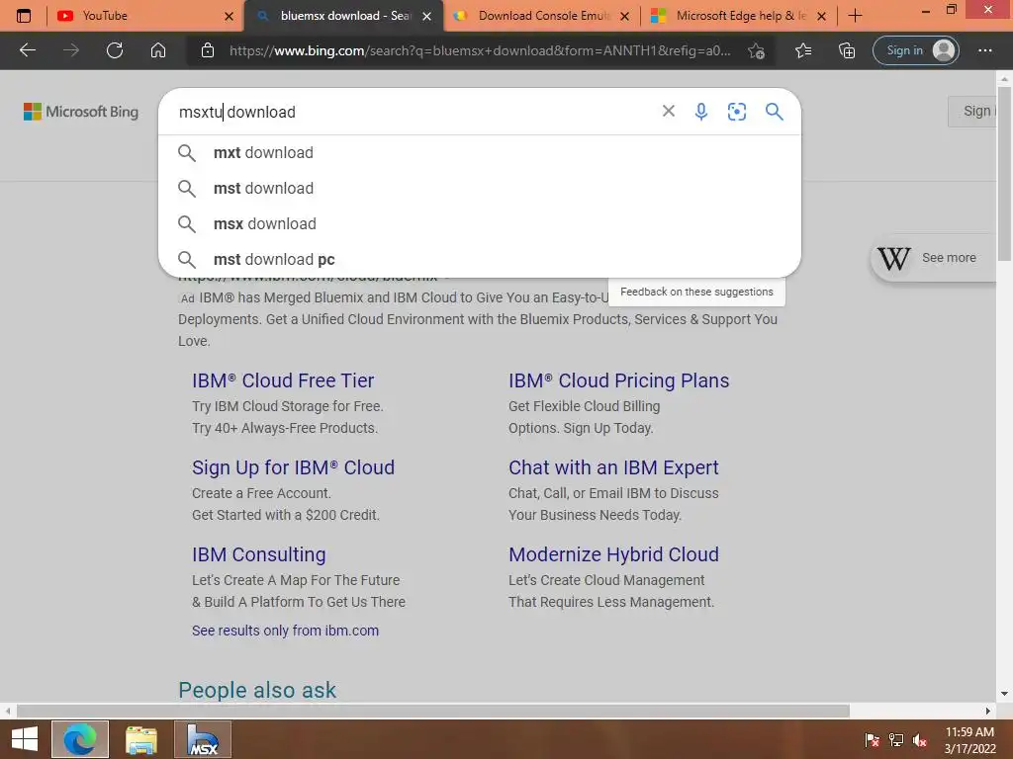This screenshot has width=1013, height=759.
Task: Click horizontal scrollbar right arrow
Action: [988, 711]
